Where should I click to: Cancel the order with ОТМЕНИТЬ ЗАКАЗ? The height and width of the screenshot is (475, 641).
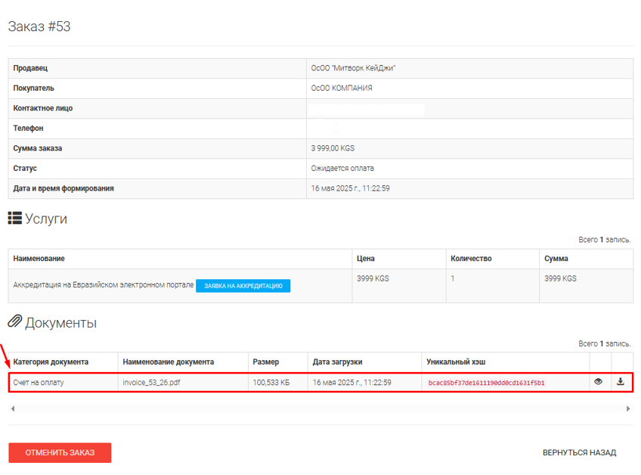pos(60,452)
